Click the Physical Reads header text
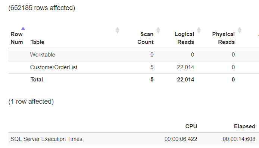 pyautogui.click(x=224, y=38)
